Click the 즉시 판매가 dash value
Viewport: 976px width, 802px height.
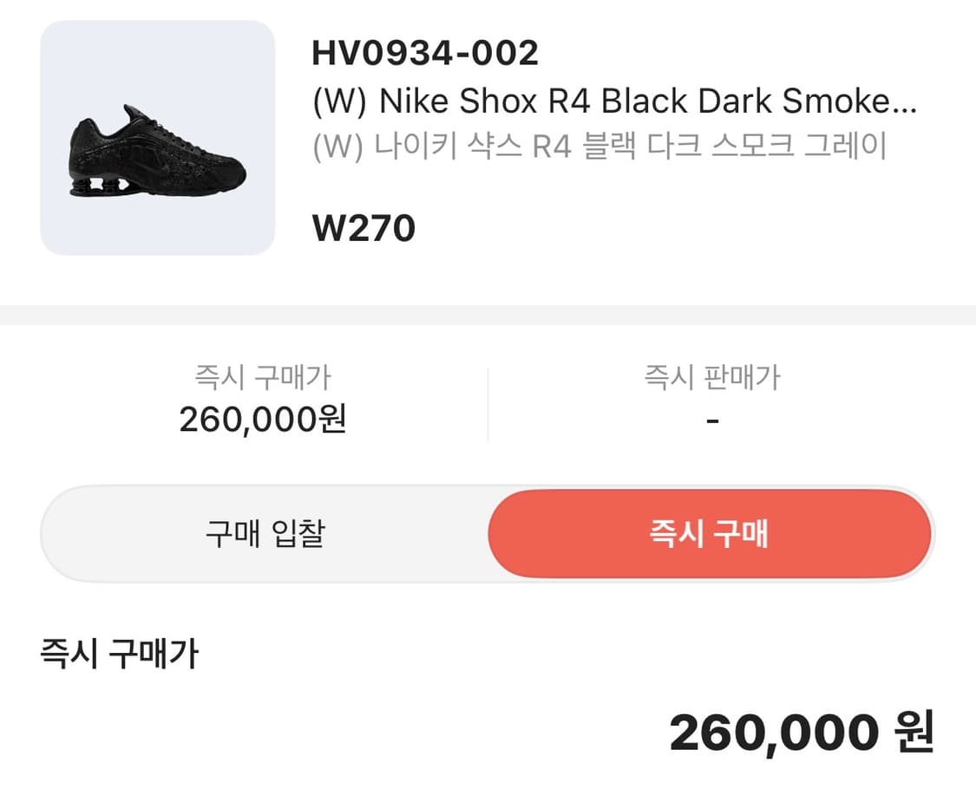point(713,419)
